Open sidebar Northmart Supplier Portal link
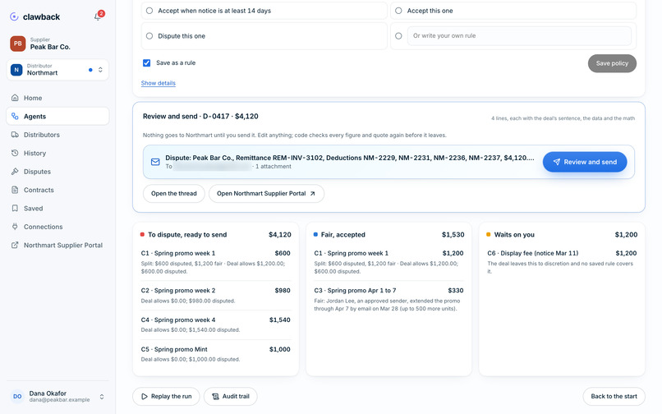Image resolution: width=662 pixels, height=414 pixels. (57, 245)
